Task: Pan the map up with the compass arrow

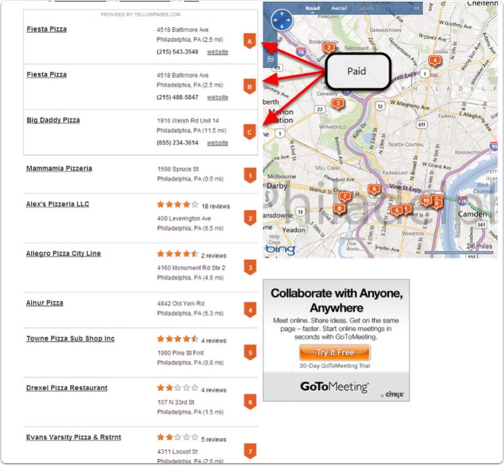Action: point(282,14)
